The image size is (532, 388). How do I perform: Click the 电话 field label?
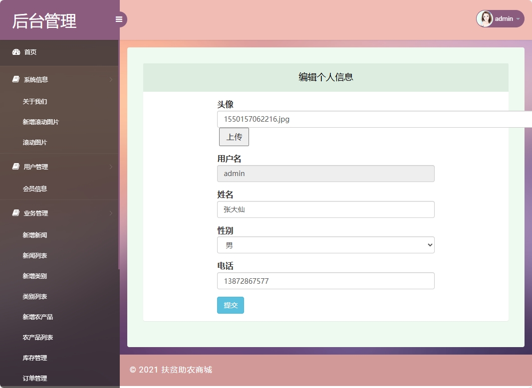(x=225, y=266)
